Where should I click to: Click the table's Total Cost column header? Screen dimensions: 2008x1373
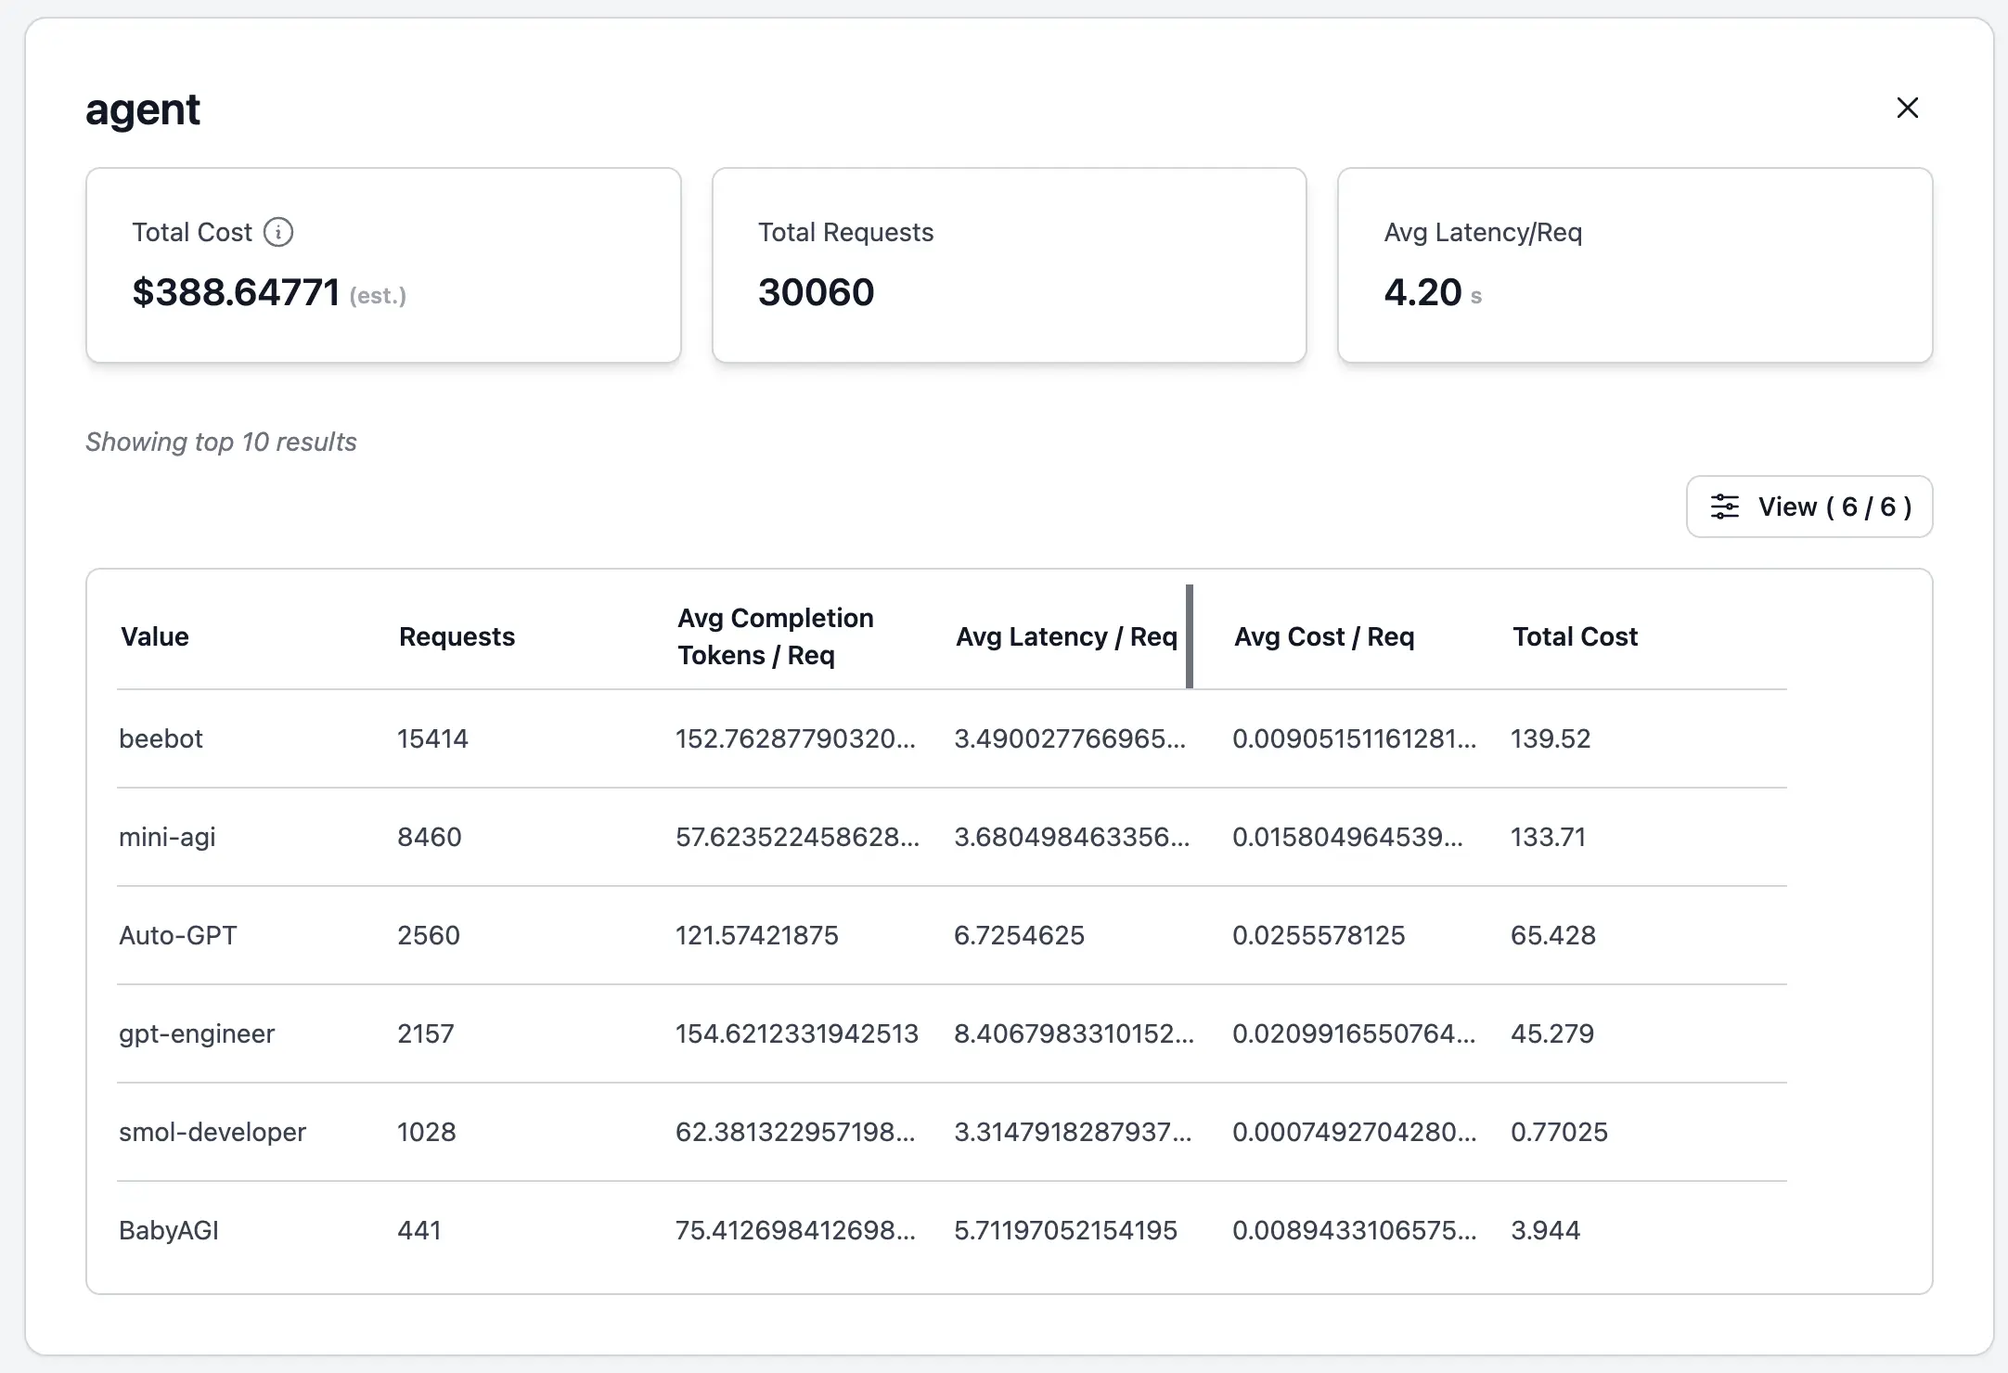coord(1575,636)
